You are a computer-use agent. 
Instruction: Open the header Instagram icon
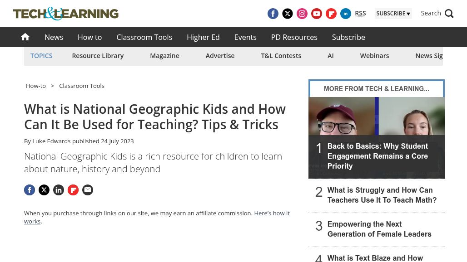[302, 14]
